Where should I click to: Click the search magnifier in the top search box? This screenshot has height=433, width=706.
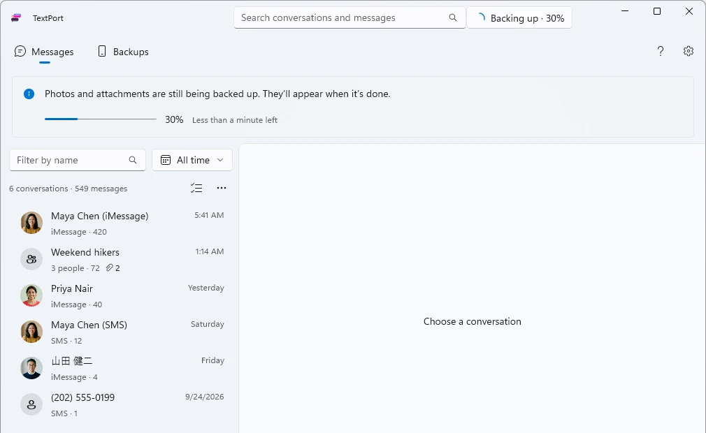coord(453,17)
